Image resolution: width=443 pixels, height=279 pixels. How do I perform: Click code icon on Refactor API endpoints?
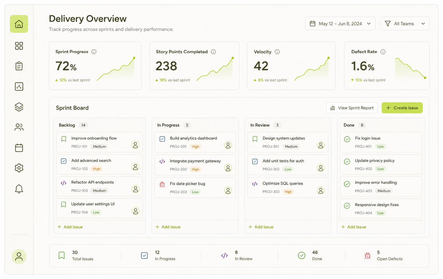click(x=63, y=183)
